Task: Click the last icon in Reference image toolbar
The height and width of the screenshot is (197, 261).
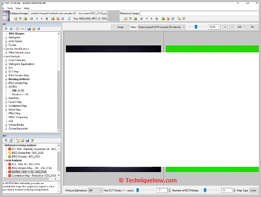Action: [184, 18]
